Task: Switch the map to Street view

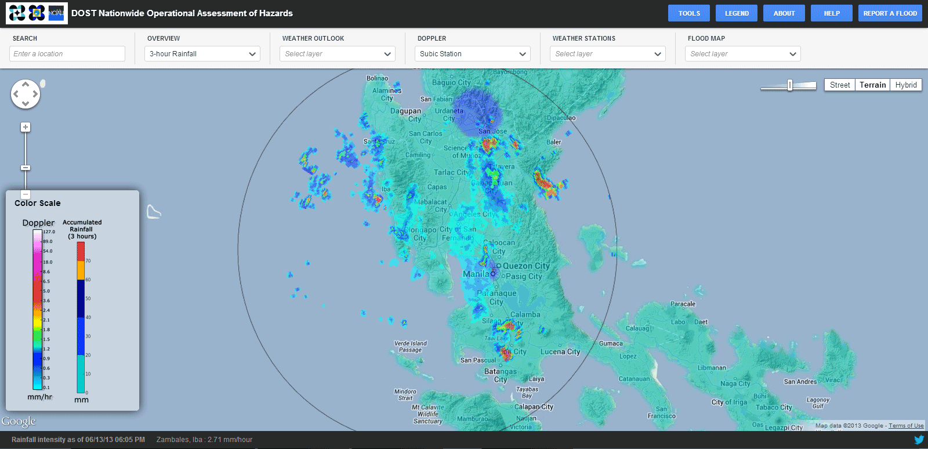Action: [839, 85]
